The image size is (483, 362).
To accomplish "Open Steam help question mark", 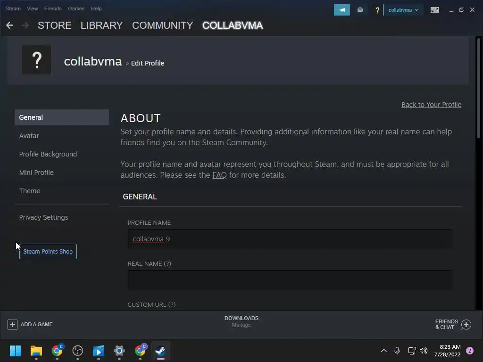I will pyautogui.click(x=377, y=10).
